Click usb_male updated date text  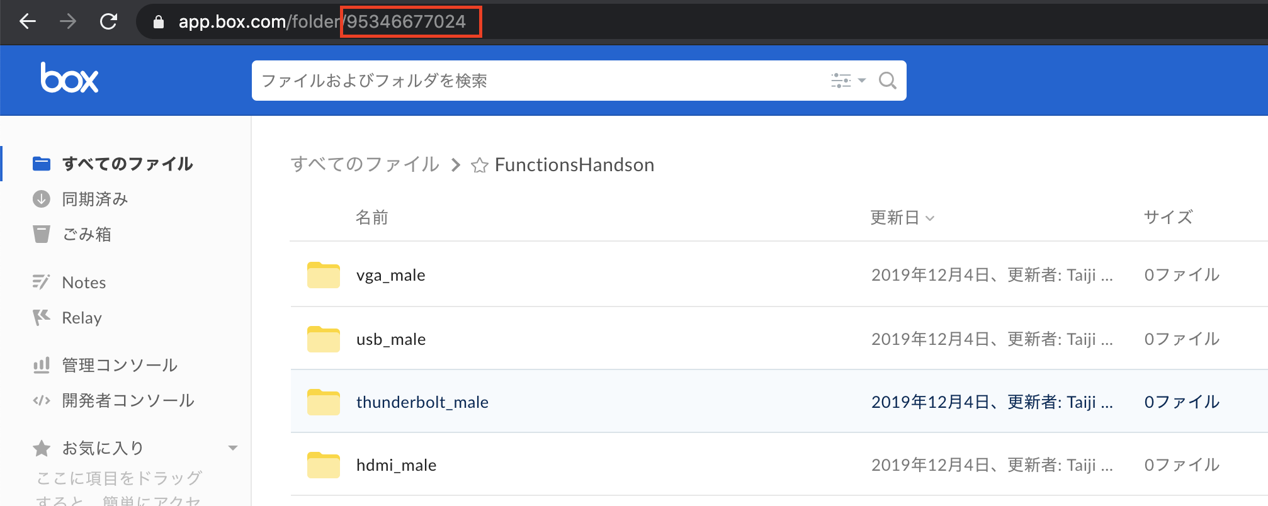click(x=992, y=339)
